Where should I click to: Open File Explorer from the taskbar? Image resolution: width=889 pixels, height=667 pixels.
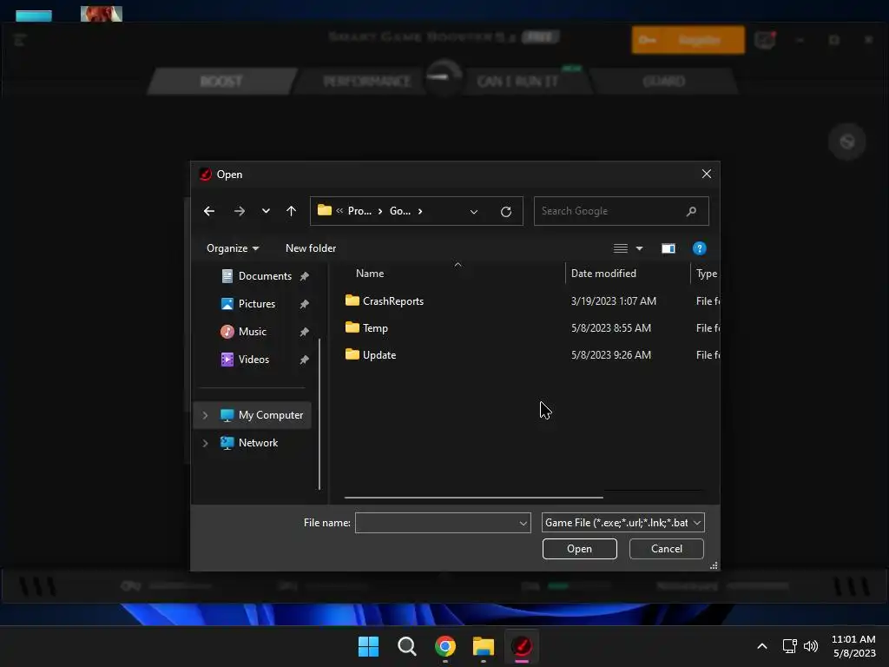[483, 646]
